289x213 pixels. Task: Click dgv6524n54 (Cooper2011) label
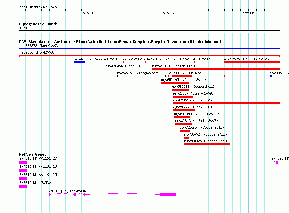pos(183,80)
